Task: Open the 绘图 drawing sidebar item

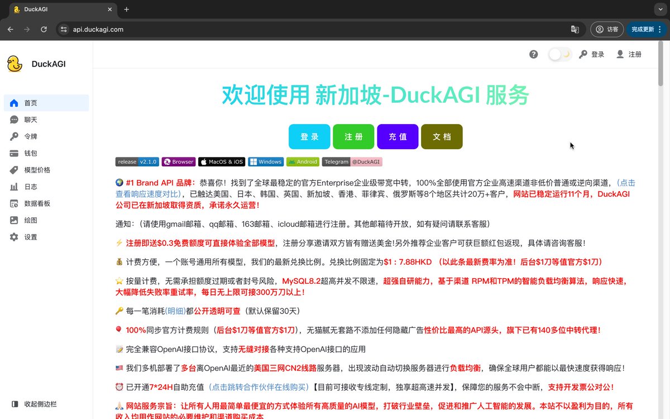Action: (x=46, y=220)
